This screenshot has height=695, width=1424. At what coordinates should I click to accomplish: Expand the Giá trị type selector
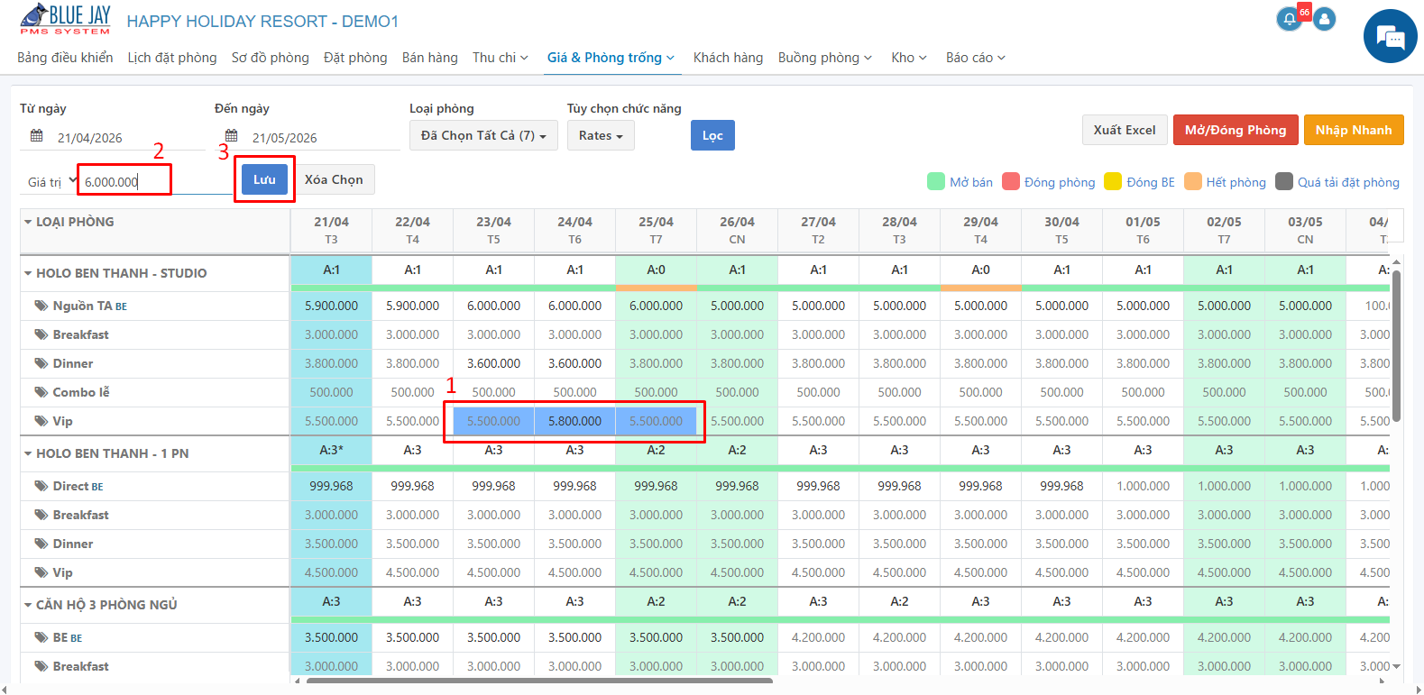coord(50,181)
